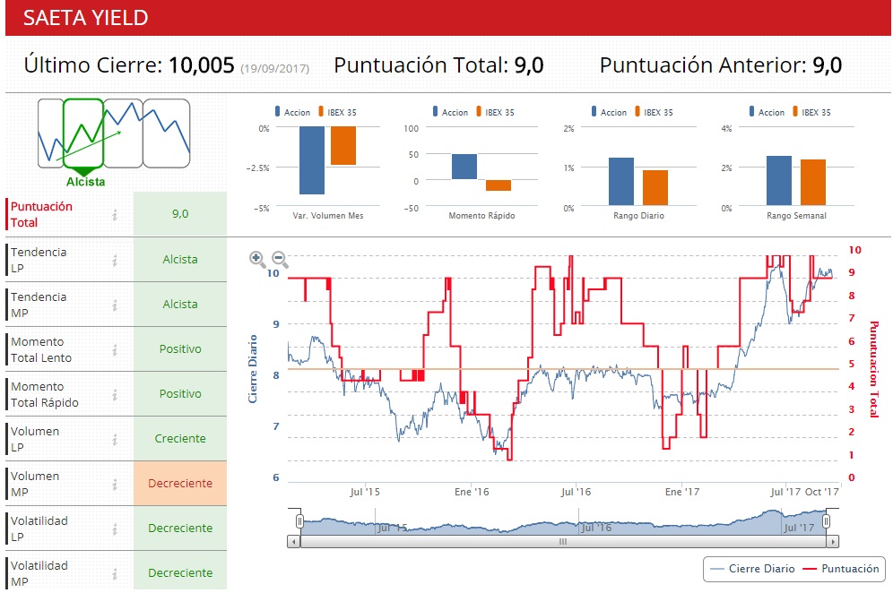The image size is (893, 593).
Task: Open info icon for Volatilidad LP
Action: coord(115,529)
